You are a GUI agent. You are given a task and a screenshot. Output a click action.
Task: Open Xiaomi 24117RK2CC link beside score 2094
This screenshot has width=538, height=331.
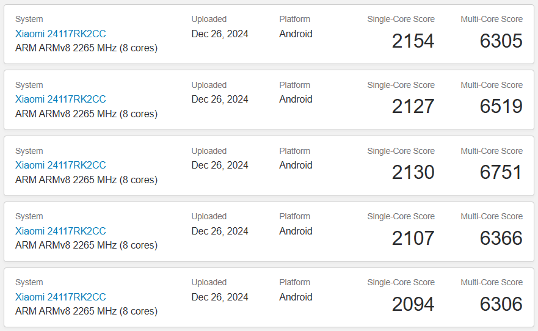[x=60, y=297]
